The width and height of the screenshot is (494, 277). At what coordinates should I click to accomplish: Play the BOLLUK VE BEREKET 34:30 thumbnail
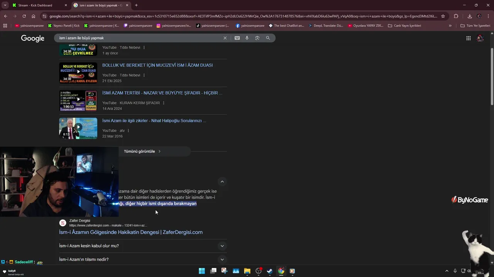[78, 73]
